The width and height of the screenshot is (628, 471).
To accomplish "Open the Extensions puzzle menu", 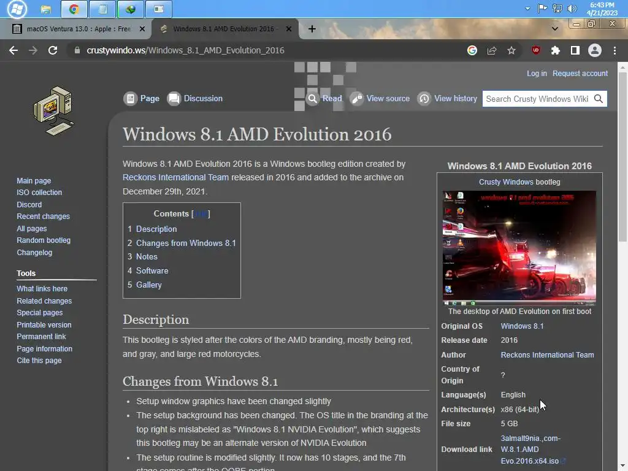I will click(555, 50).
